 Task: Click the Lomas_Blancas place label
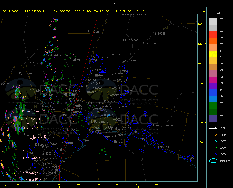(x=163, y=125)
